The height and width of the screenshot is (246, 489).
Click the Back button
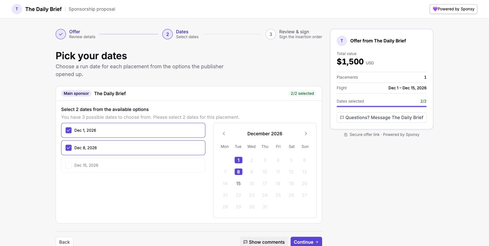64,242
